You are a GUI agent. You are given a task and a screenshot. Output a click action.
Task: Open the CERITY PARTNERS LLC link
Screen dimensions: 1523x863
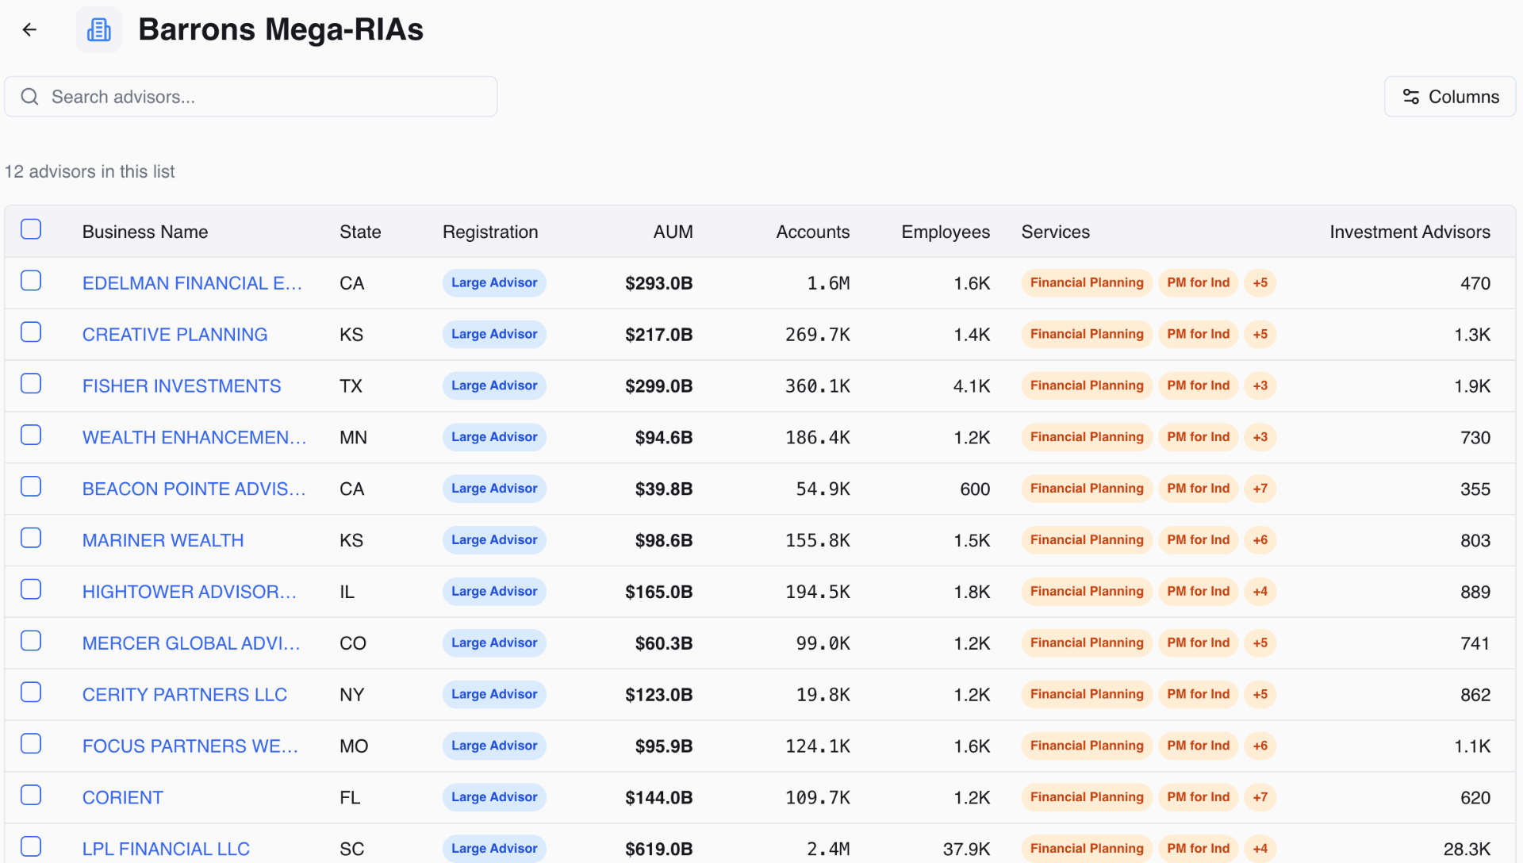pyautogui.click(x=184, y=694)
